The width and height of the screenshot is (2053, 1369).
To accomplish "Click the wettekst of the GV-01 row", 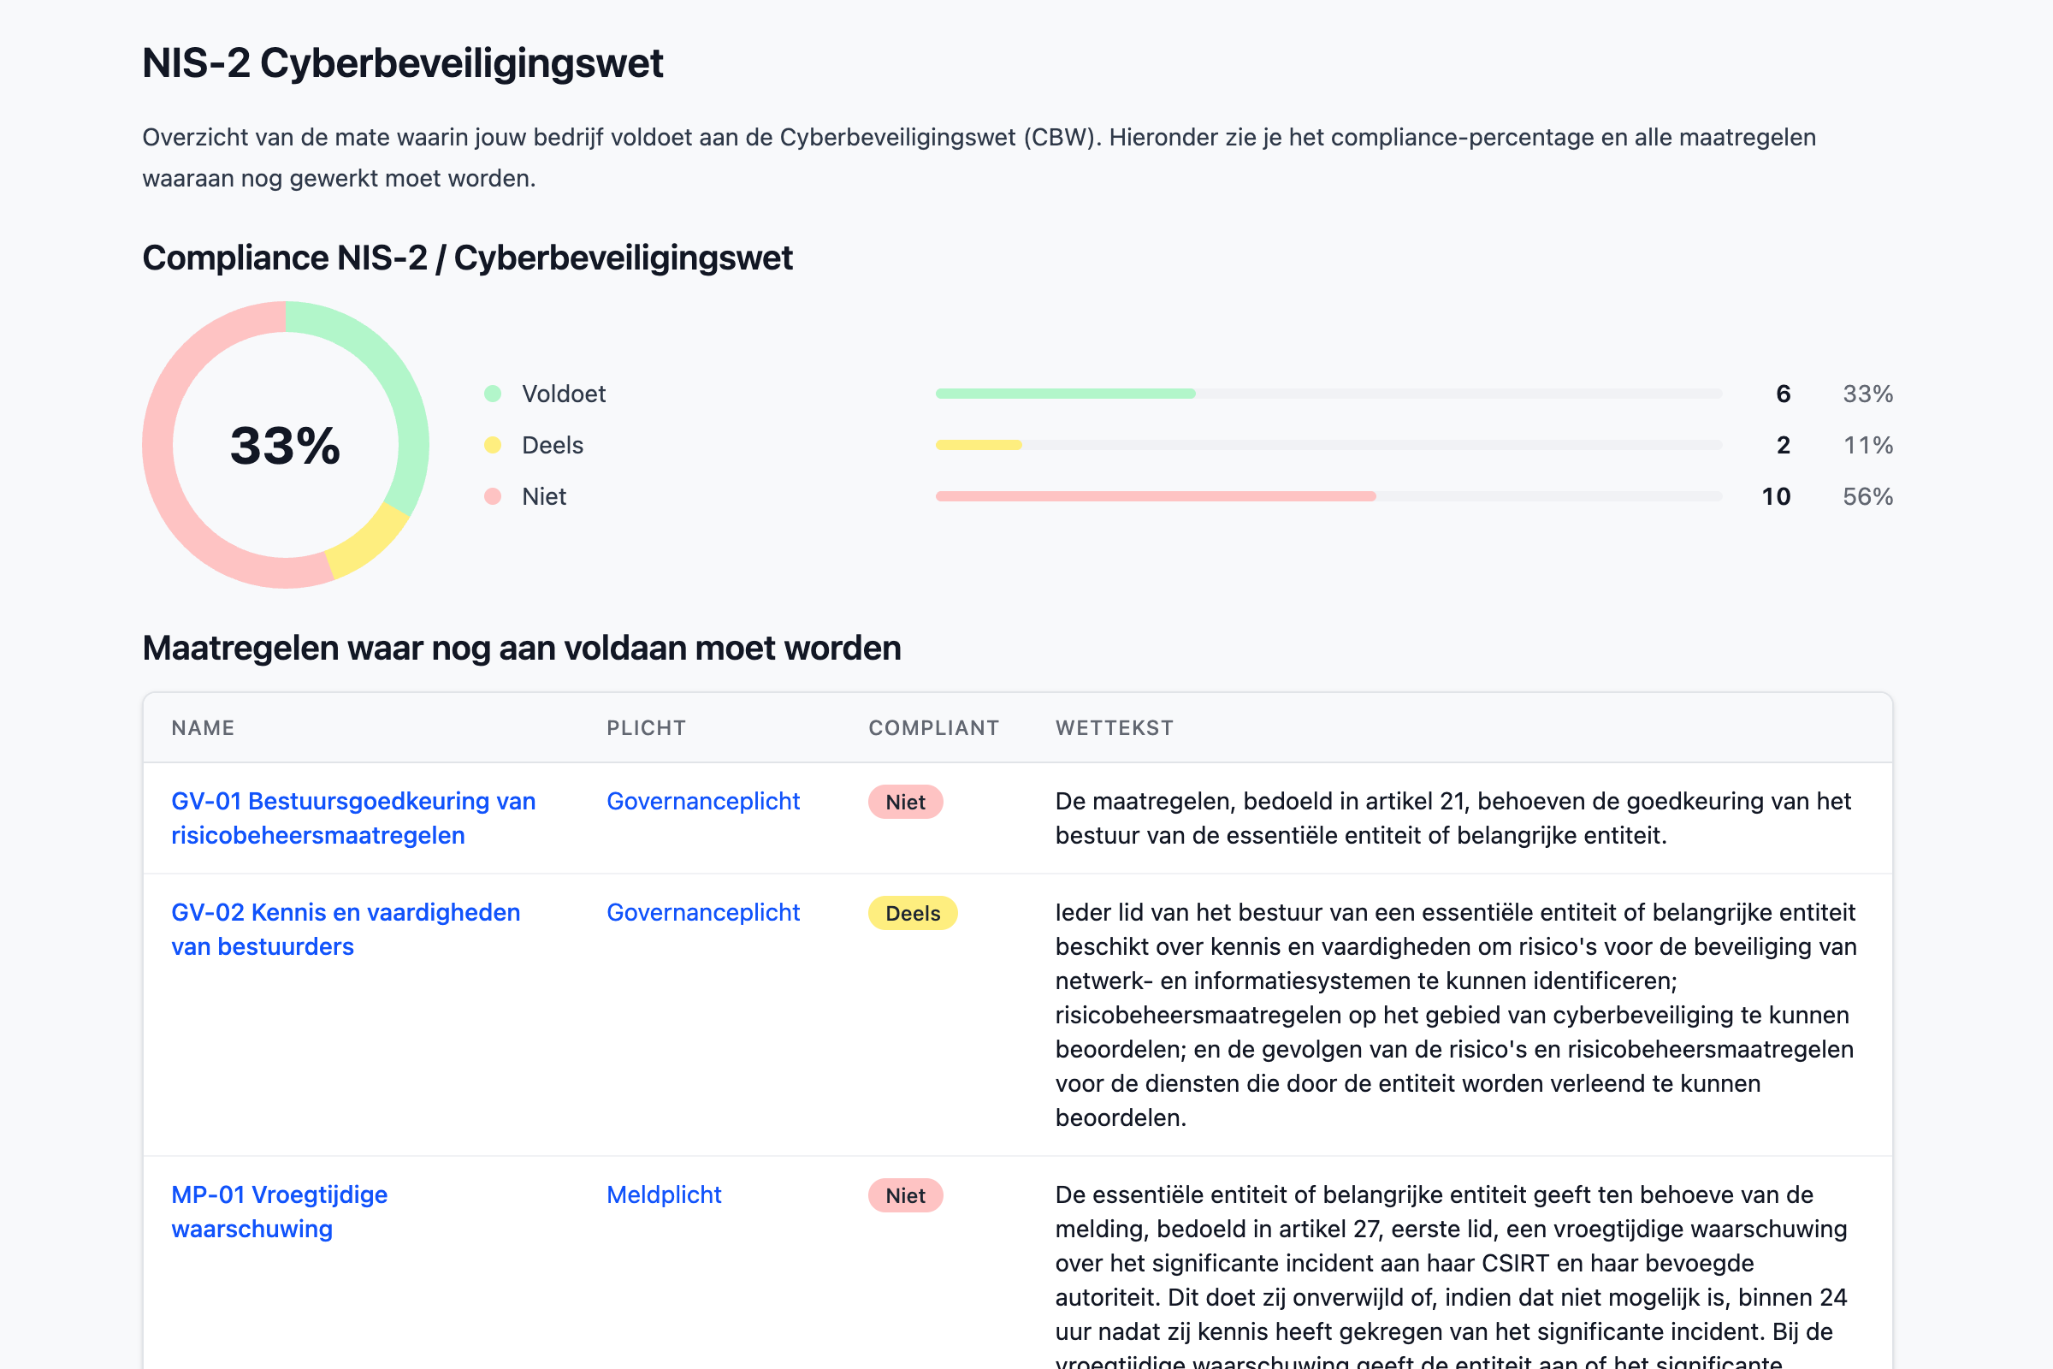I will (x=1452, y=818).
